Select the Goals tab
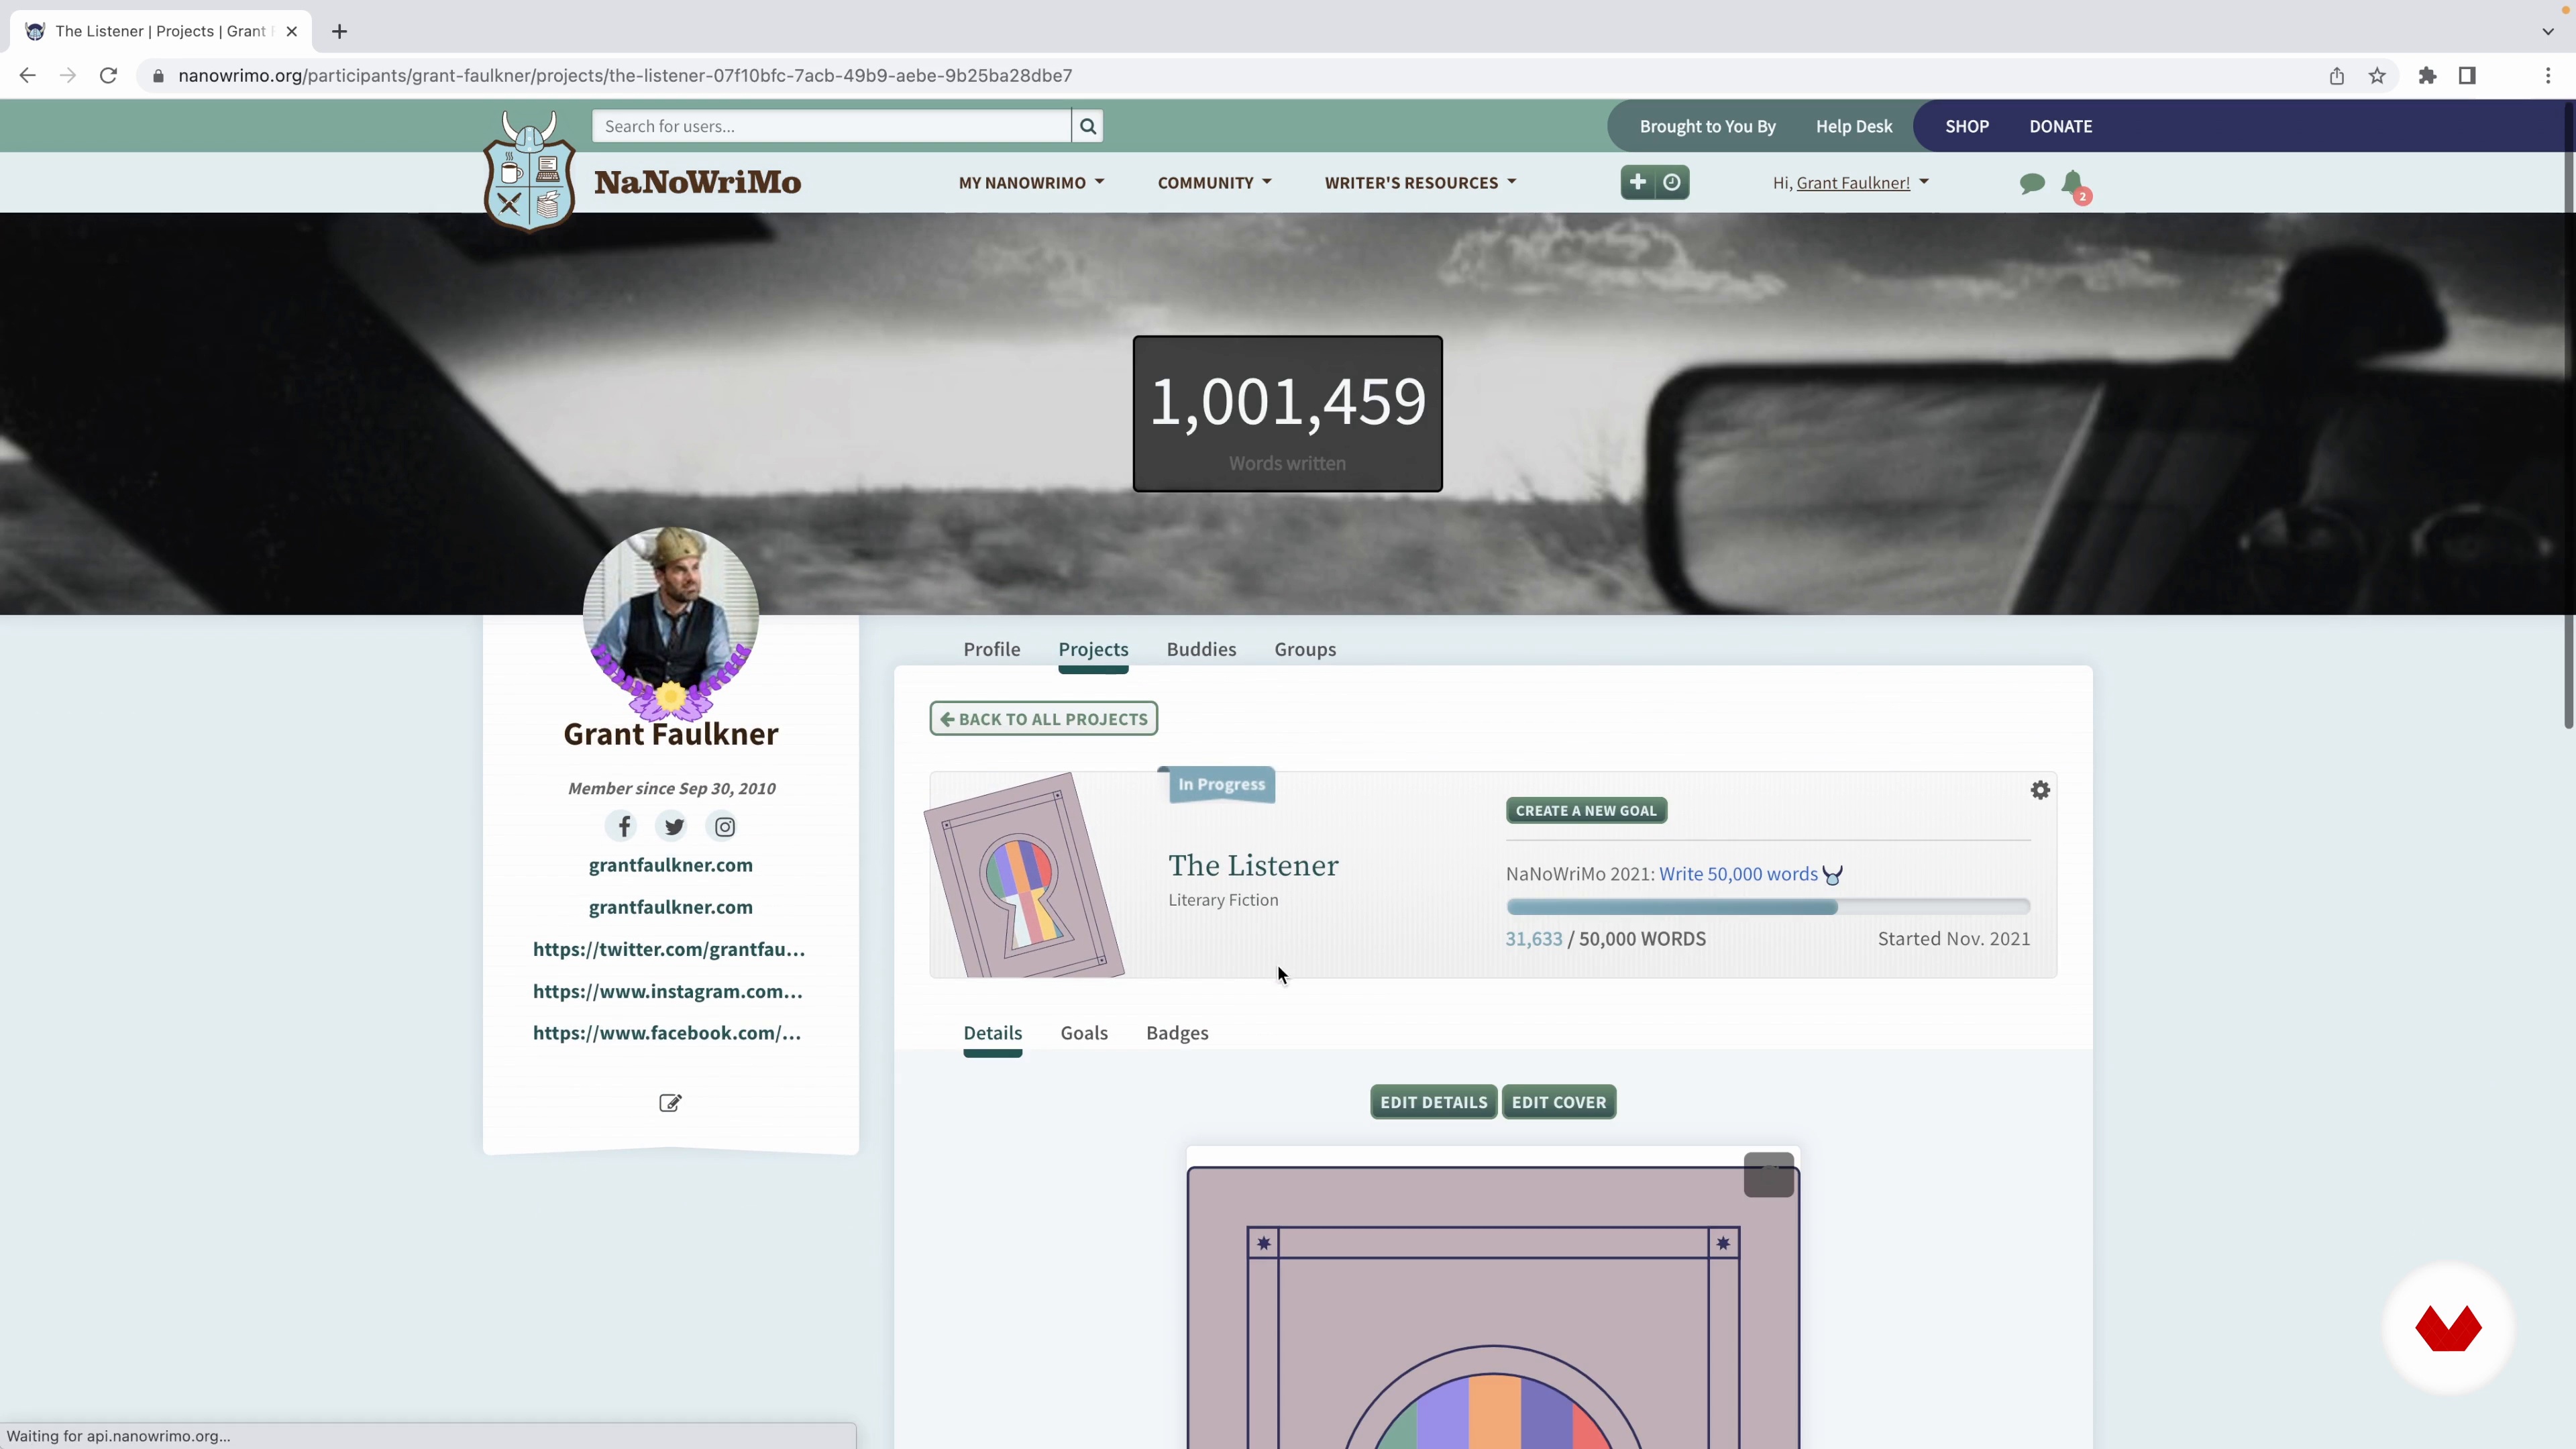 click(1084, 1033)
